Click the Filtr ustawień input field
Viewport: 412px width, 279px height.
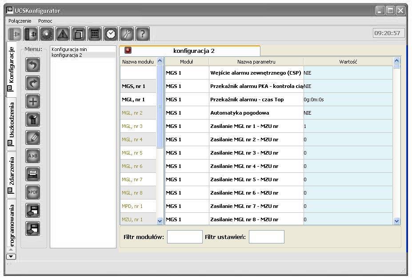click(266, 237)
